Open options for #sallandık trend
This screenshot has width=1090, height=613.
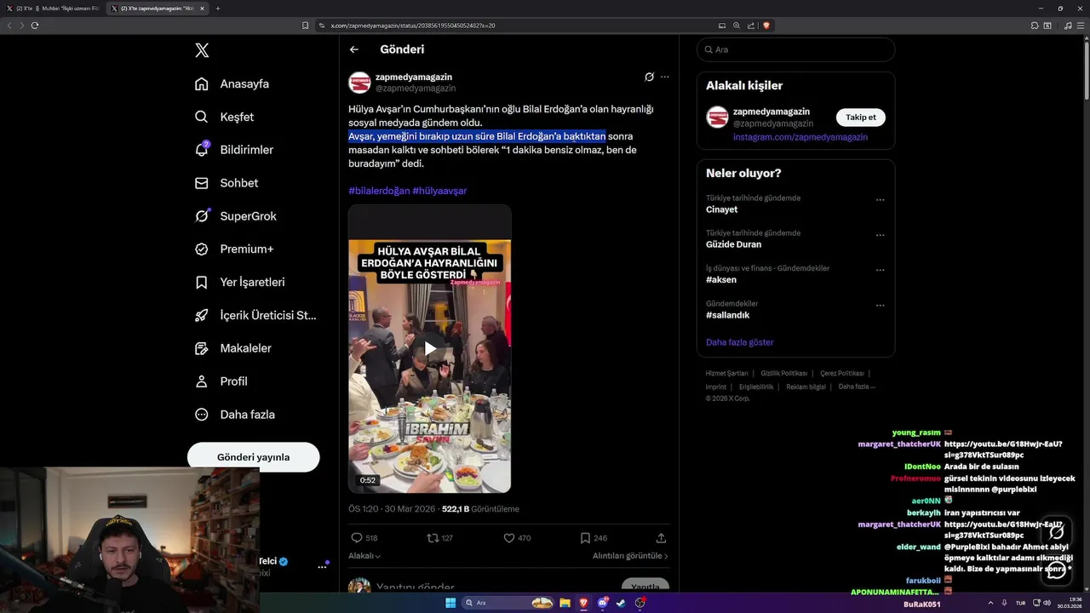tap(881, 306)
